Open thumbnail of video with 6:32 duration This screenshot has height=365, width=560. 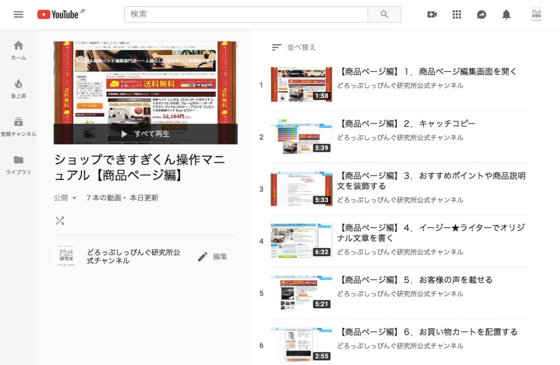point(301,241)
